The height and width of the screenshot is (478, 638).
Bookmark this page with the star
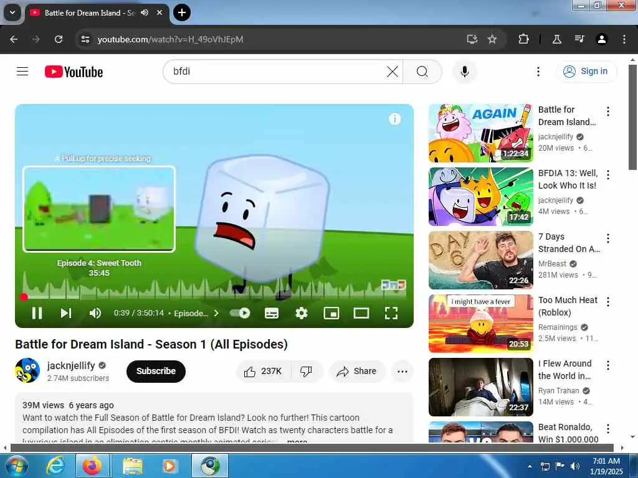point(492,39)
